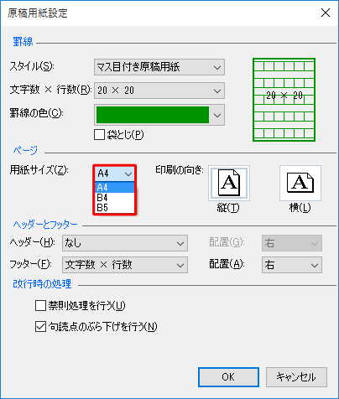
Task: Choose B5 in the paper size list
Action: point(115,208)
